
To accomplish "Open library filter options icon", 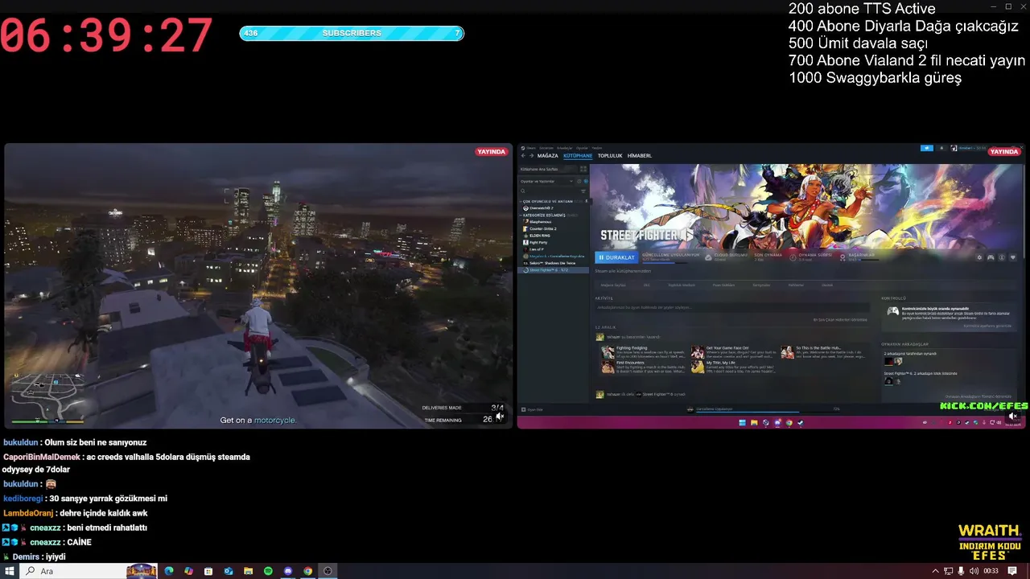I will click(x=583, y=191).
